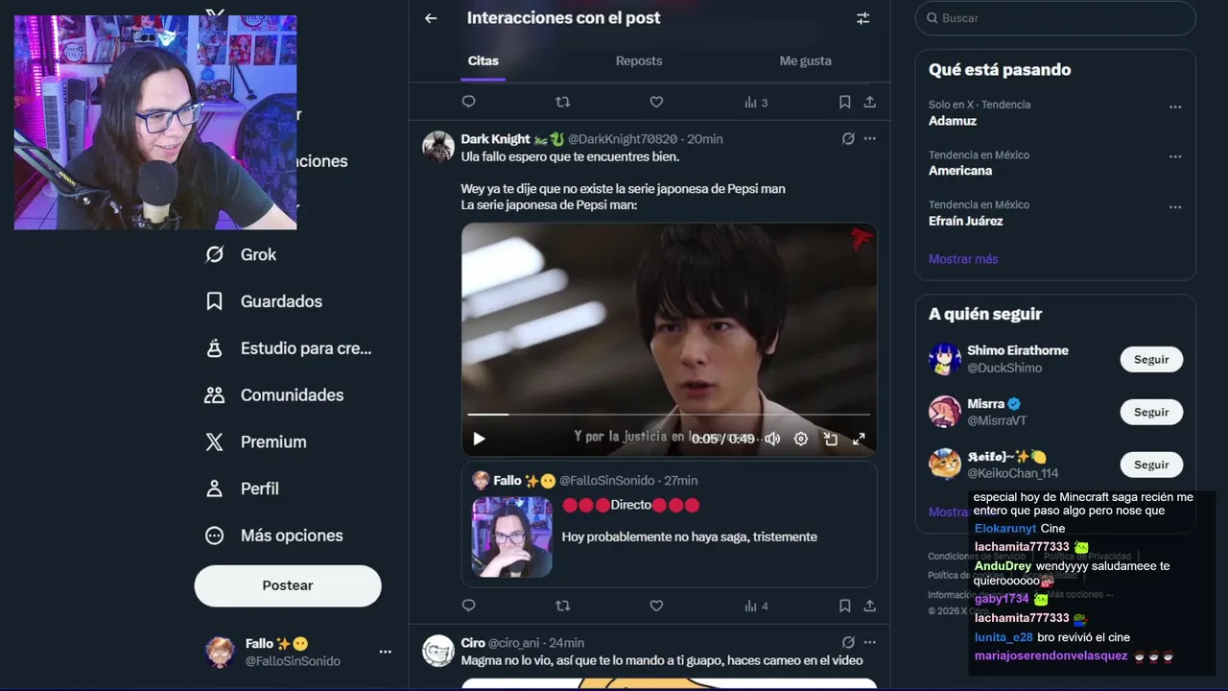Open options for the Adamuz trend
This screenshot has width=1228, height=691.
pos(1175,107)
